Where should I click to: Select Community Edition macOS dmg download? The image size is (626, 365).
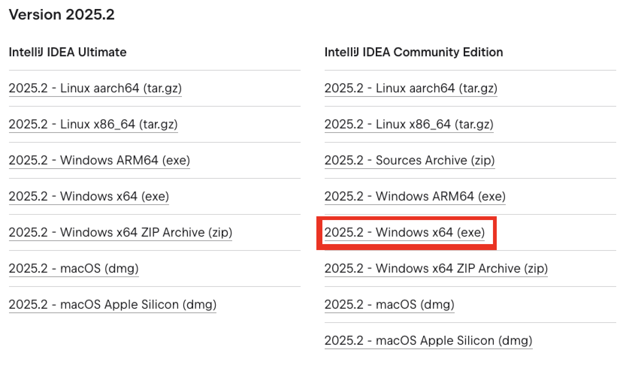[389, 305]
